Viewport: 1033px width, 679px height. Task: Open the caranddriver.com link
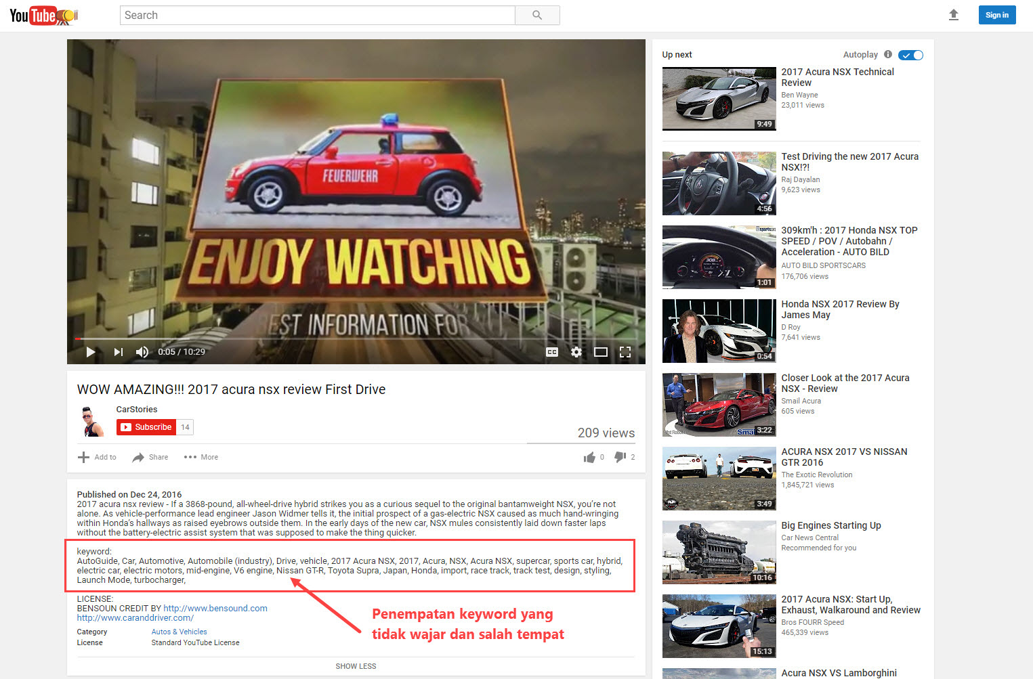coord(135,617)
